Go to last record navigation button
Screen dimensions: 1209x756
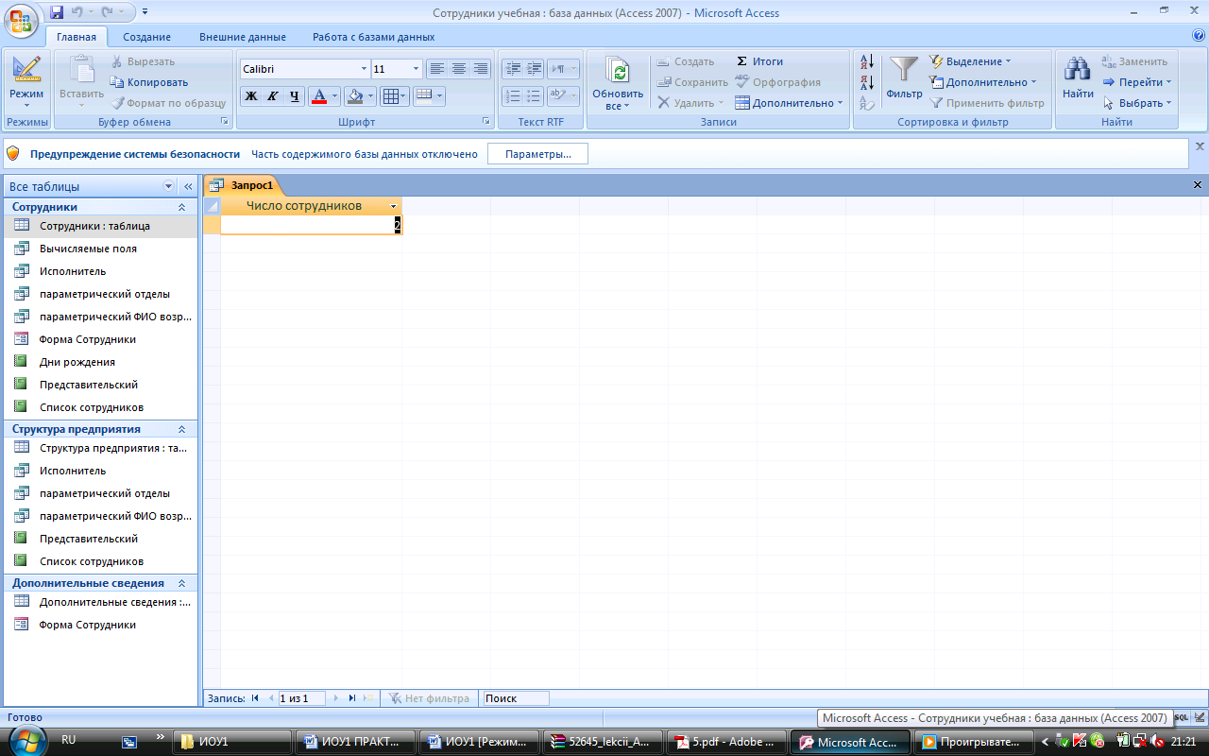click(x=351, y=698)
